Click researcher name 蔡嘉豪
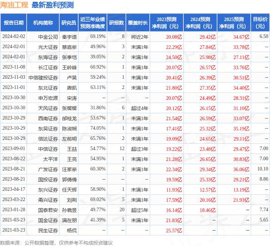270x246 pixels. (69, 47)
